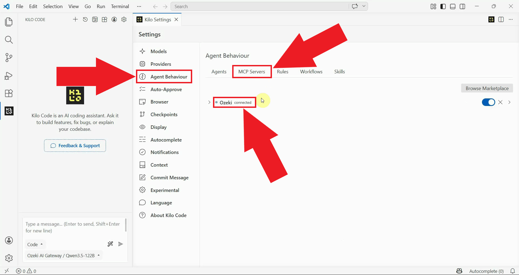Switch to the Workflows tab
519x275 pixels.
tap(311, 71)
